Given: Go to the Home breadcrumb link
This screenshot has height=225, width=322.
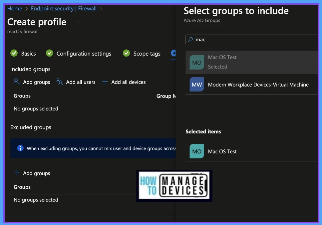Looking at the screenshot, I should (15, 9).
